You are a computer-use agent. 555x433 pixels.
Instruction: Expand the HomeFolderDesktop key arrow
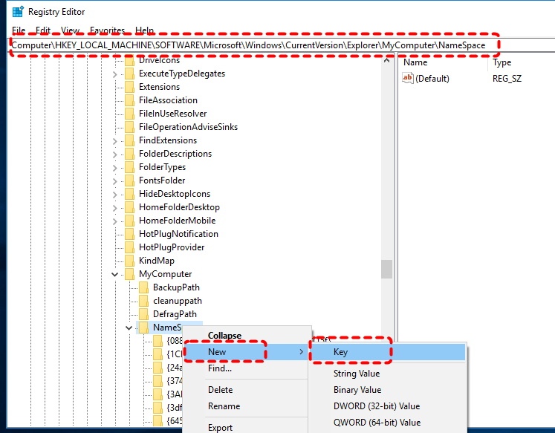click(114, 207)
